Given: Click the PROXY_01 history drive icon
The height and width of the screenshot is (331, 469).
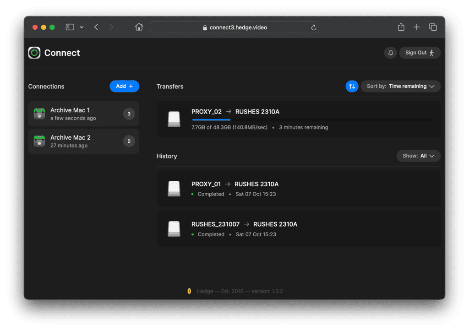Looking at the screenshot, I should pos(174,189).
